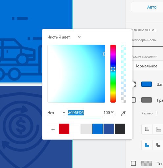Select the dollar shield icon artwork
This screenshot has height=168, width=163.
point(21,129)
